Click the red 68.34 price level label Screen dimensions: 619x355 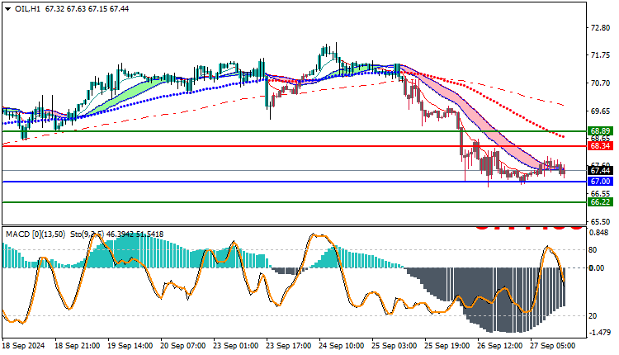point(601,145)
